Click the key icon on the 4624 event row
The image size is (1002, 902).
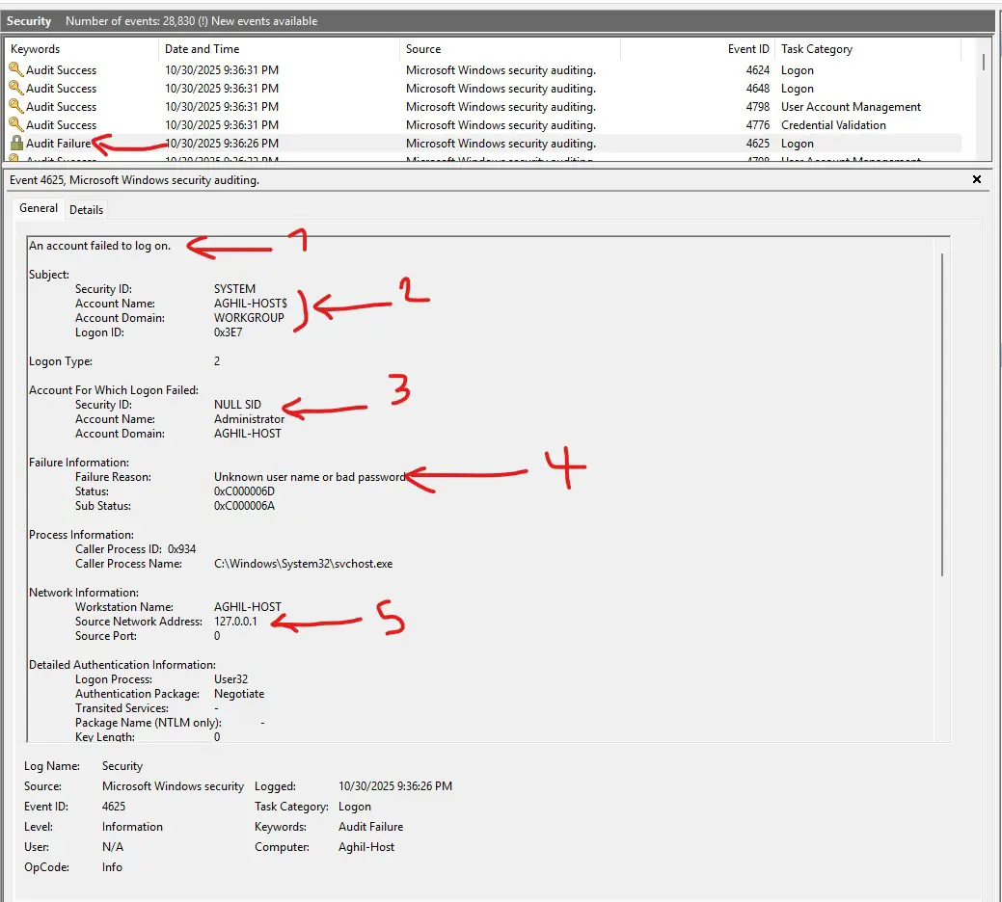[x=15, y=70]
